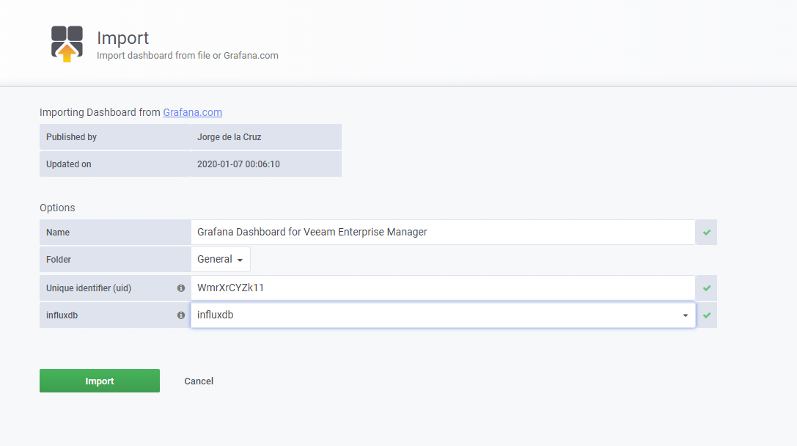Click the 'Import' page title
The image size is (797, 446).
tap(123, 37)
